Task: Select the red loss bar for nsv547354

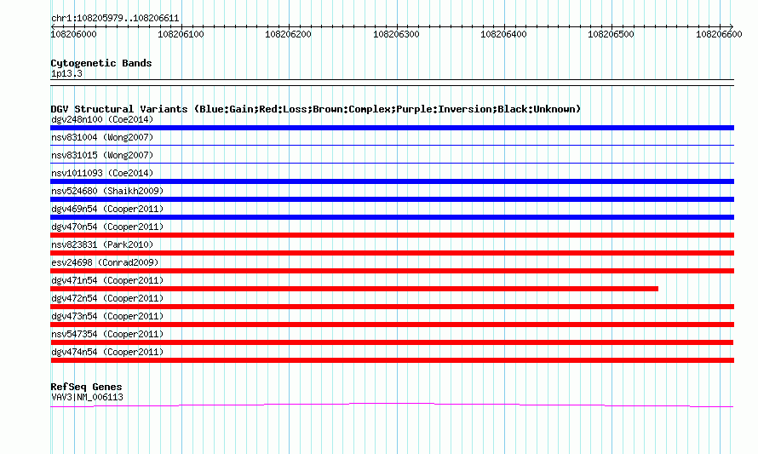Action: [x=392, y=342]
